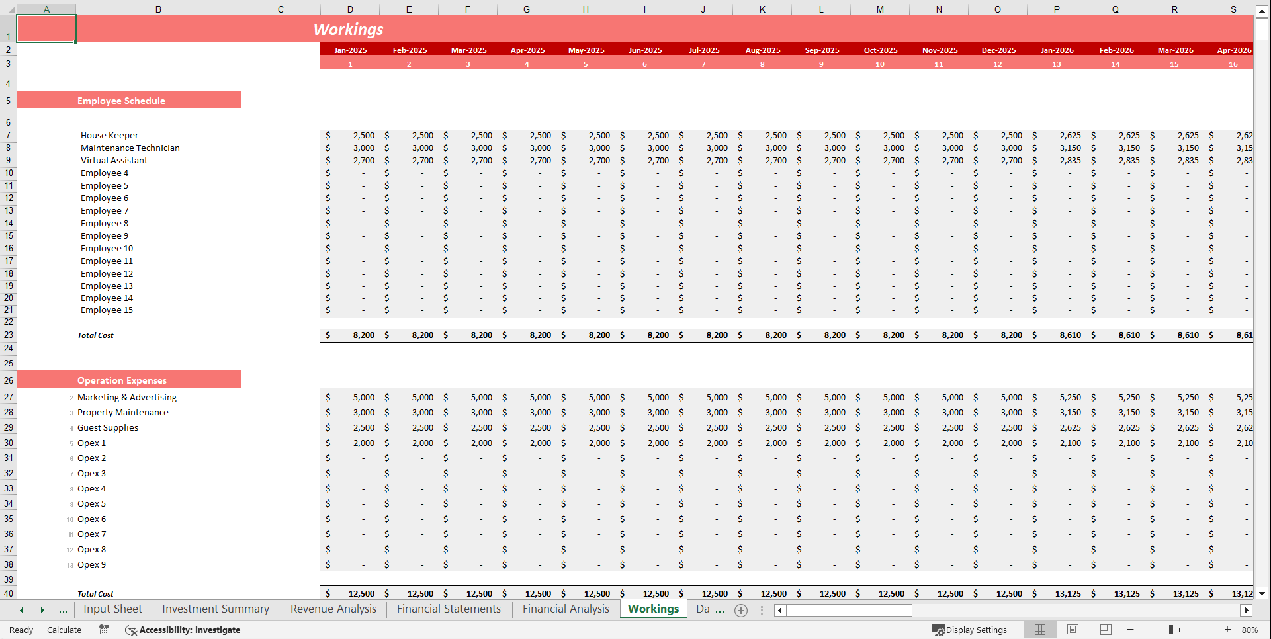This screenshot has height=639, width=1271.
Task: Switch to Page Layout view
Action: click(1073, 630)
